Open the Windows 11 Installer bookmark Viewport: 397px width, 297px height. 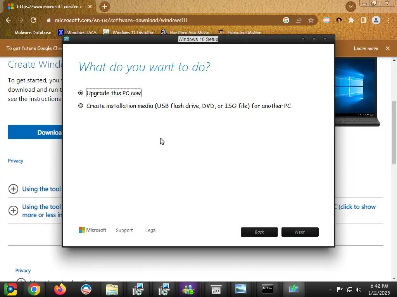click(x=129, y=32)
